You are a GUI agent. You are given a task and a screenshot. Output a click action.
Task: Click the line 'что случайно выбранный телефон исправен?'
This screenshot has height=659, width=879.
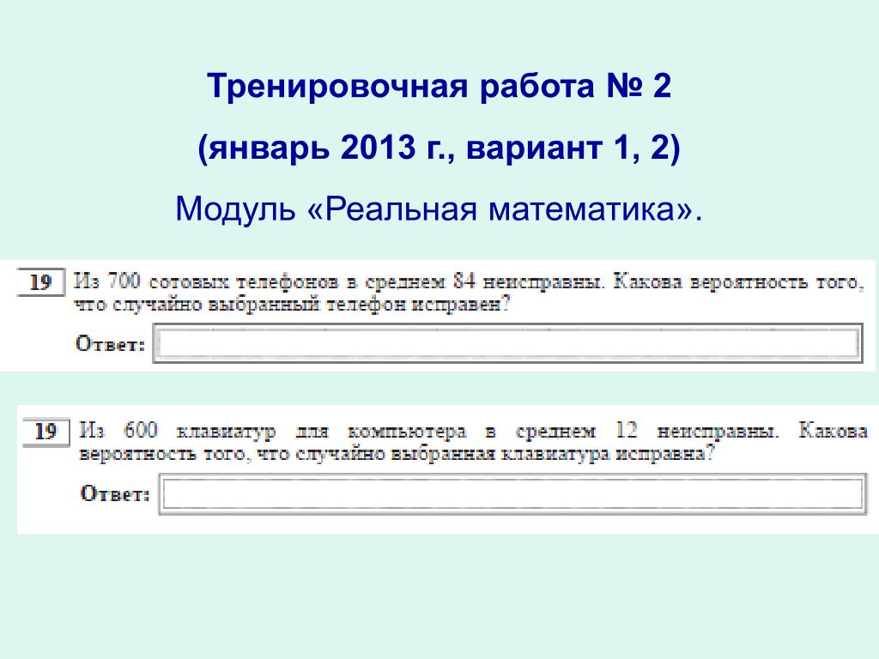292,305
